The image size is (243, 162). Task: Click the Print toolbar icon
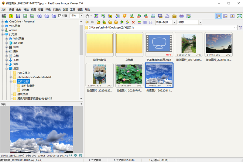click(x=181, y=16)
